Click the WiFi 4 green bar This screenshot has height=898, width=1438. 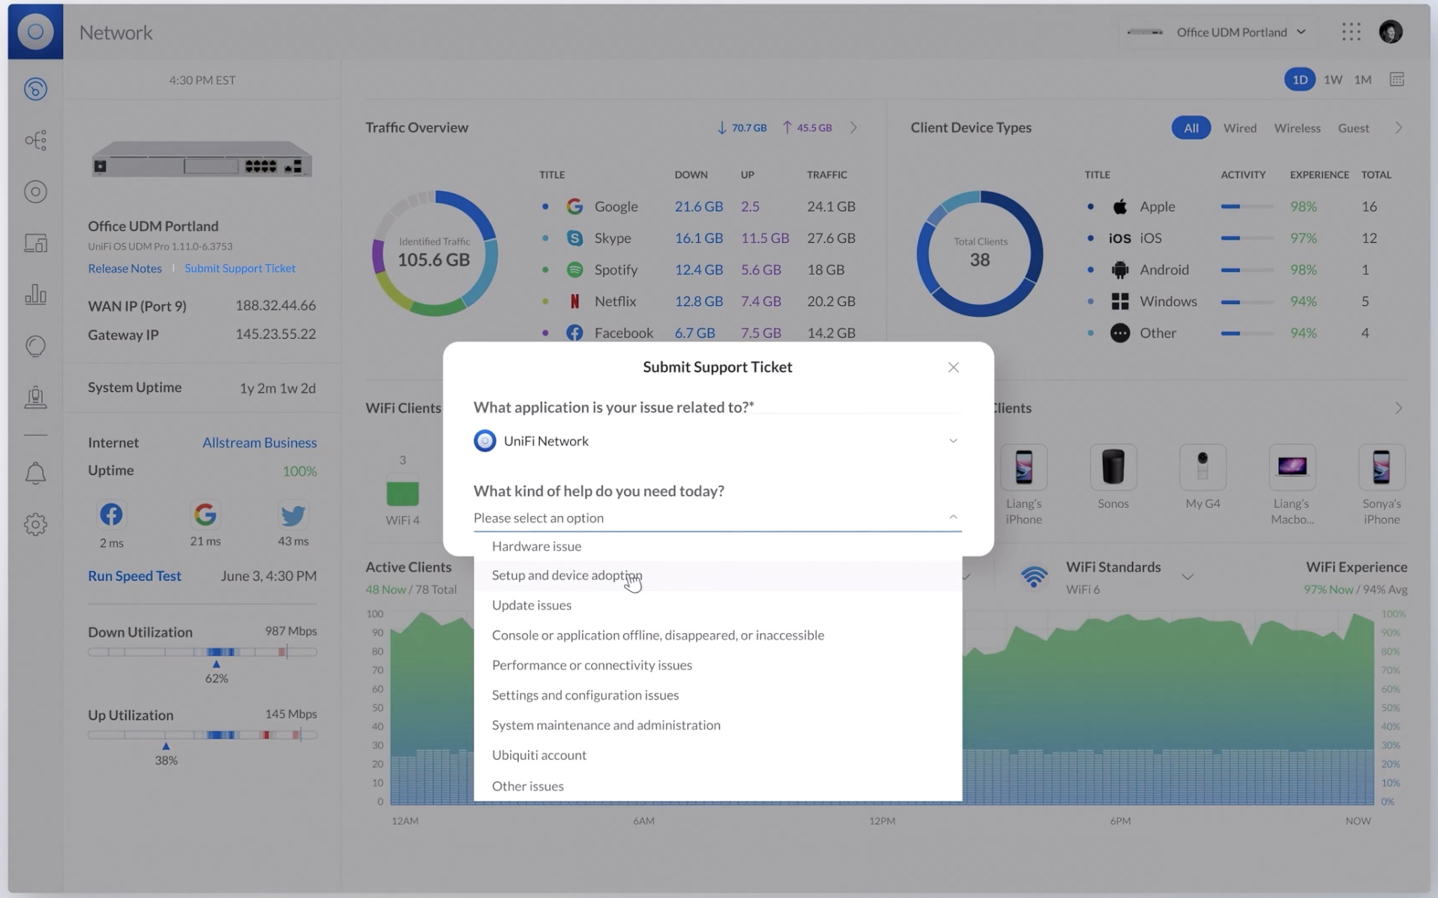coord(402,493)
